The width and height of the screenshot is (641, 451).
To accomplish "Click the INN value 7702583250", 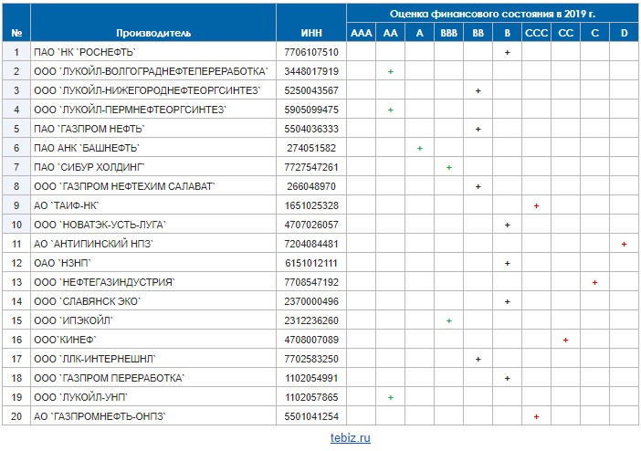I will pyautogui.click(x=311, y=359).
